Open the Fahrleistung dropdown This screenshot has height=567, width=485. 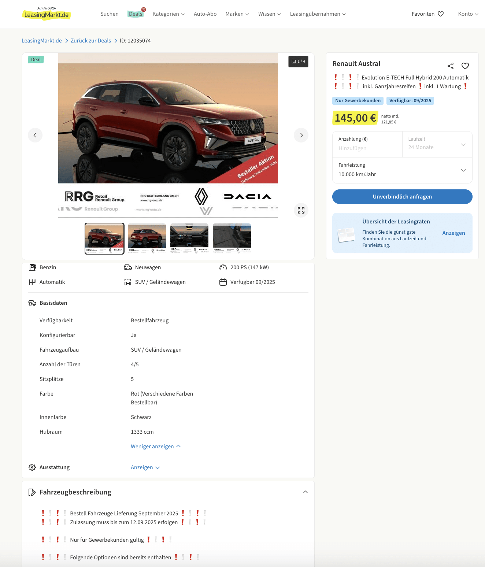point(402,170)
